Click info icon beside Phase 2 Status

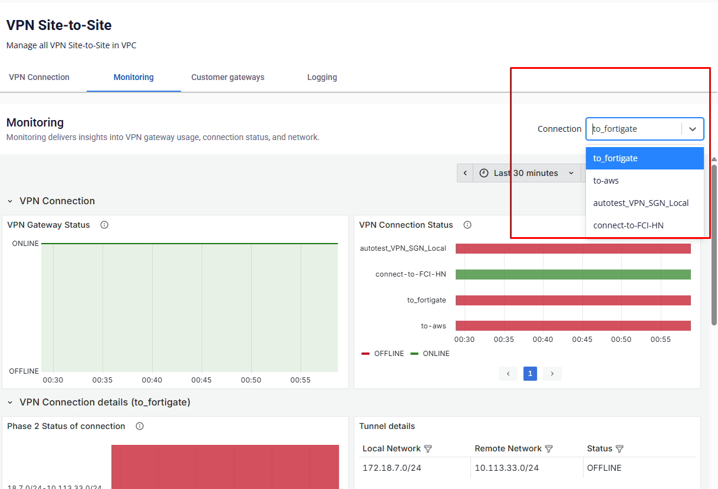140,426
